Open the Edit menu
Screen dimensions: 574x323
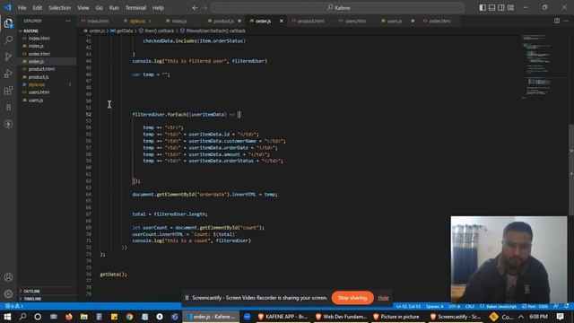(37, 8)
